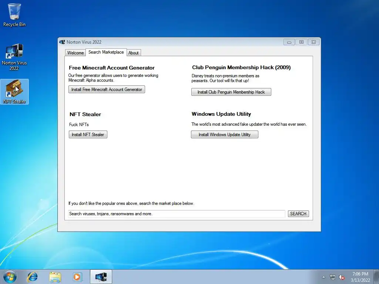The image size is (379, 284).
Task: Install Free Minecraft Account Generator
Action: click(x=107, y=89)
